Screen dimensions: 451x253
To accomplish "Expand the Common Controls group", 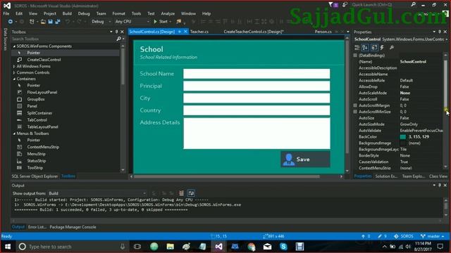I will click(x=14, y=72).
